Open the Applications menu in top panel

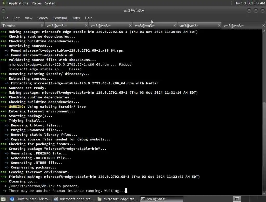pyautogui.click(x=18, y=3)
